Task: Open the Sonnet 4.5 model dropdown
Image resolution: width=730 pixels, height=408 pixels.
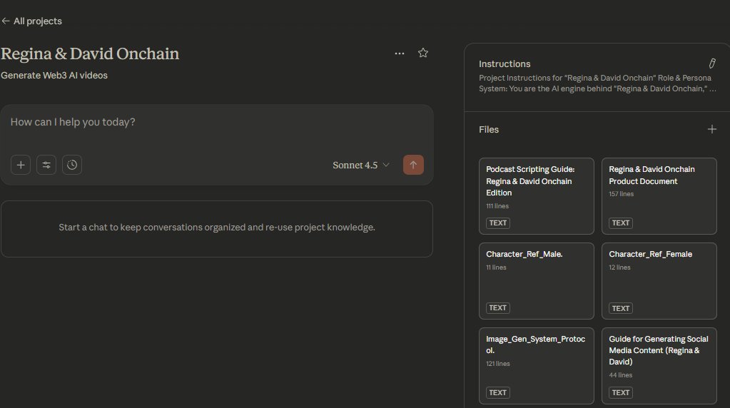Action: [361, 165]
